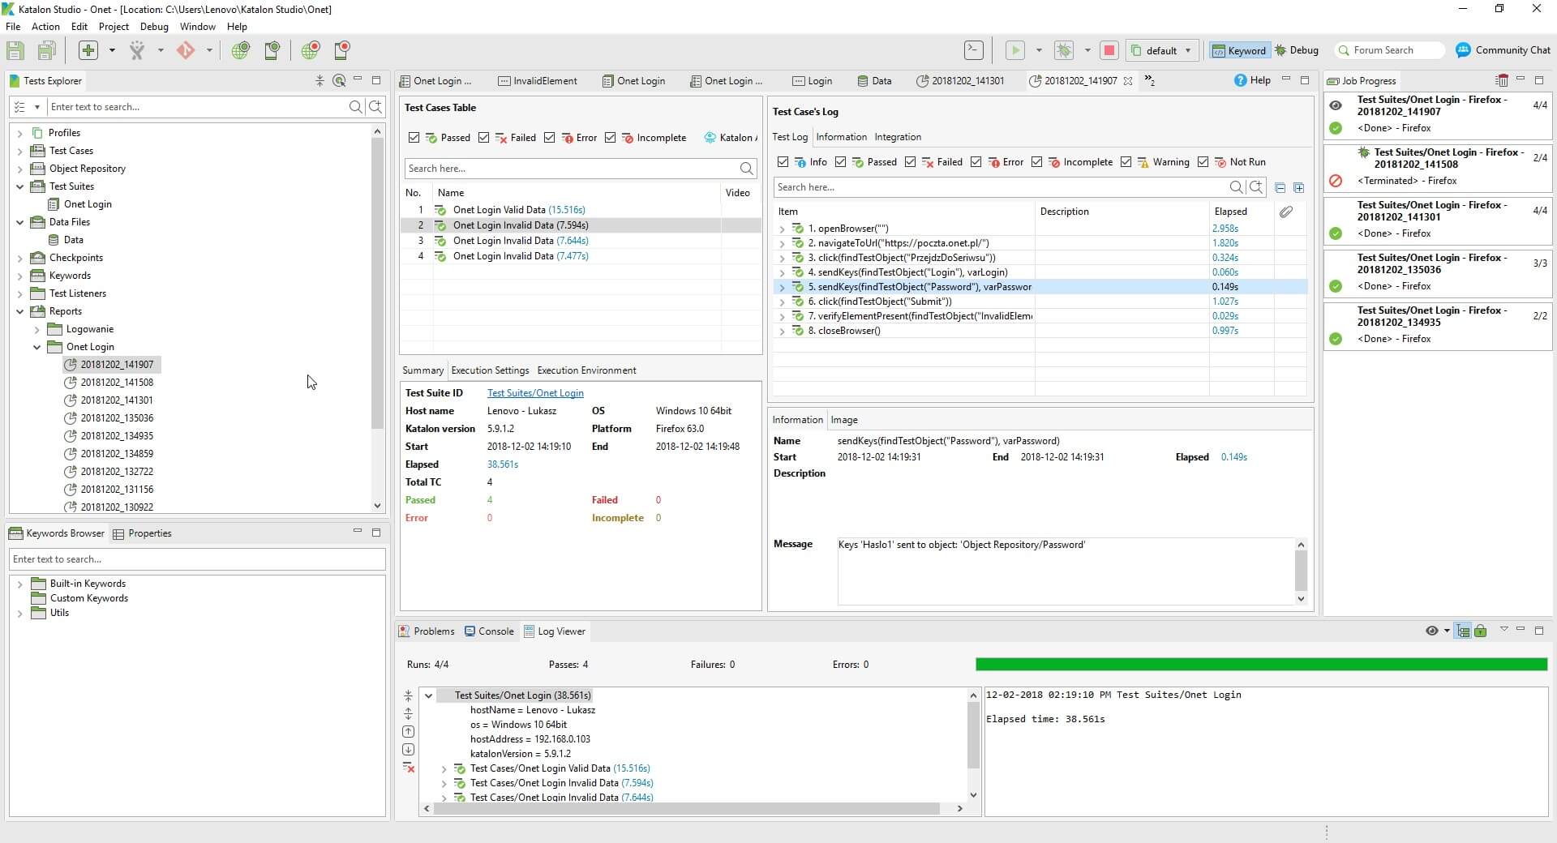Expand the Test Cases folder
This screenshot has height=843, width=1557.
click(20, 151)
